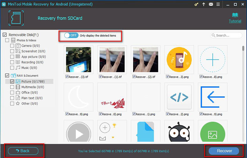The width and height of the screenshot is (247, 158).
Task: Click the selection summary text in footer
Action: 124,151
